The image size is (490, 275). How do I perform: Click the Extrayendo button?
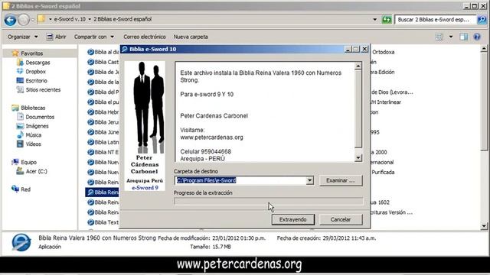(x=292, y=219)
